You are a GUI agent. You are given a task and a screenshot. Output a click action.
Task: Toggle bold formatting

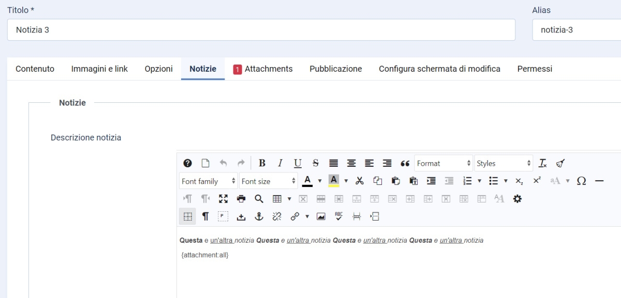(x=262, y=163)
